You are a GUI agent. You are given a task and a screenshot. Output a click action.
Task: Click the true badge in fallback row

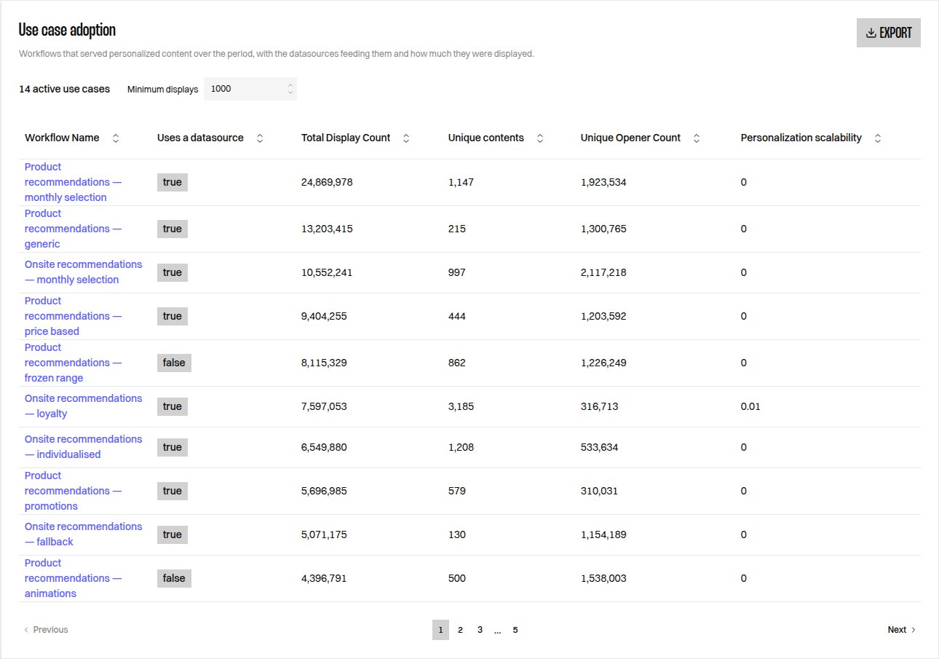tap(173, 534)
